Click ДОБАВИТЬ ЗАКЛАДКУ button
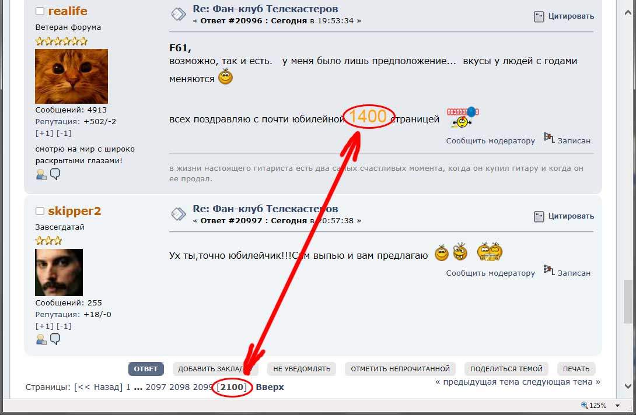Screen dimensions: 636x415 pos(214,369)
